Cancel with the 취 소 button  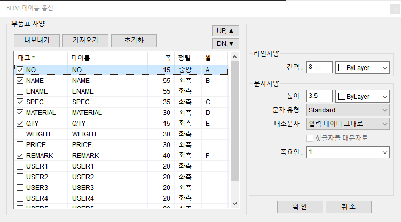pyautogui.click(x=349, y=207)
